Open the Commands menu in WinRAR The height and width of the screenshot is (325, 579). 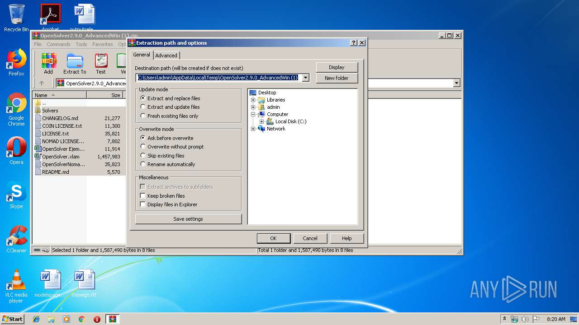[x=58, y=44]
